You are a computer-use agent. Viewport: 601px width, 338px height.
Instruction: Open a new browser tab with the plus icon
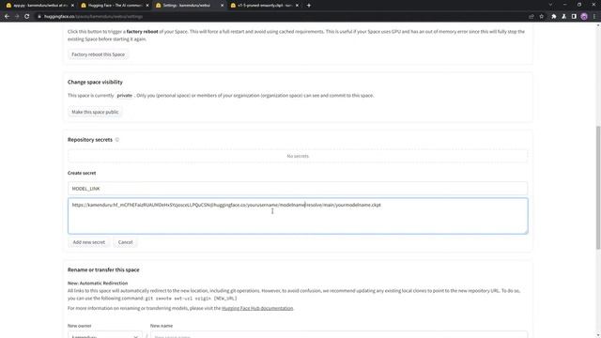click(x=309, y=6)
